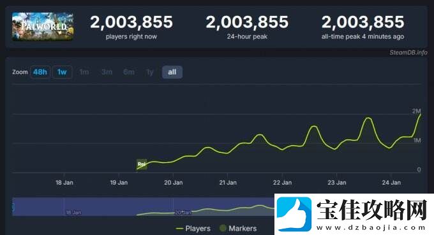Click the 21 Jan axis label

click(228, 183)
